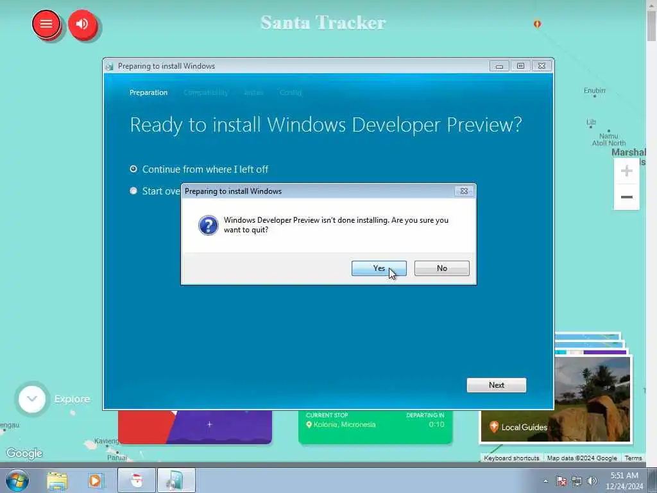Click the page vertical scrollbar thumb
Screen dimensions: 657x493
pyautogui.click(x=652, y=26)
